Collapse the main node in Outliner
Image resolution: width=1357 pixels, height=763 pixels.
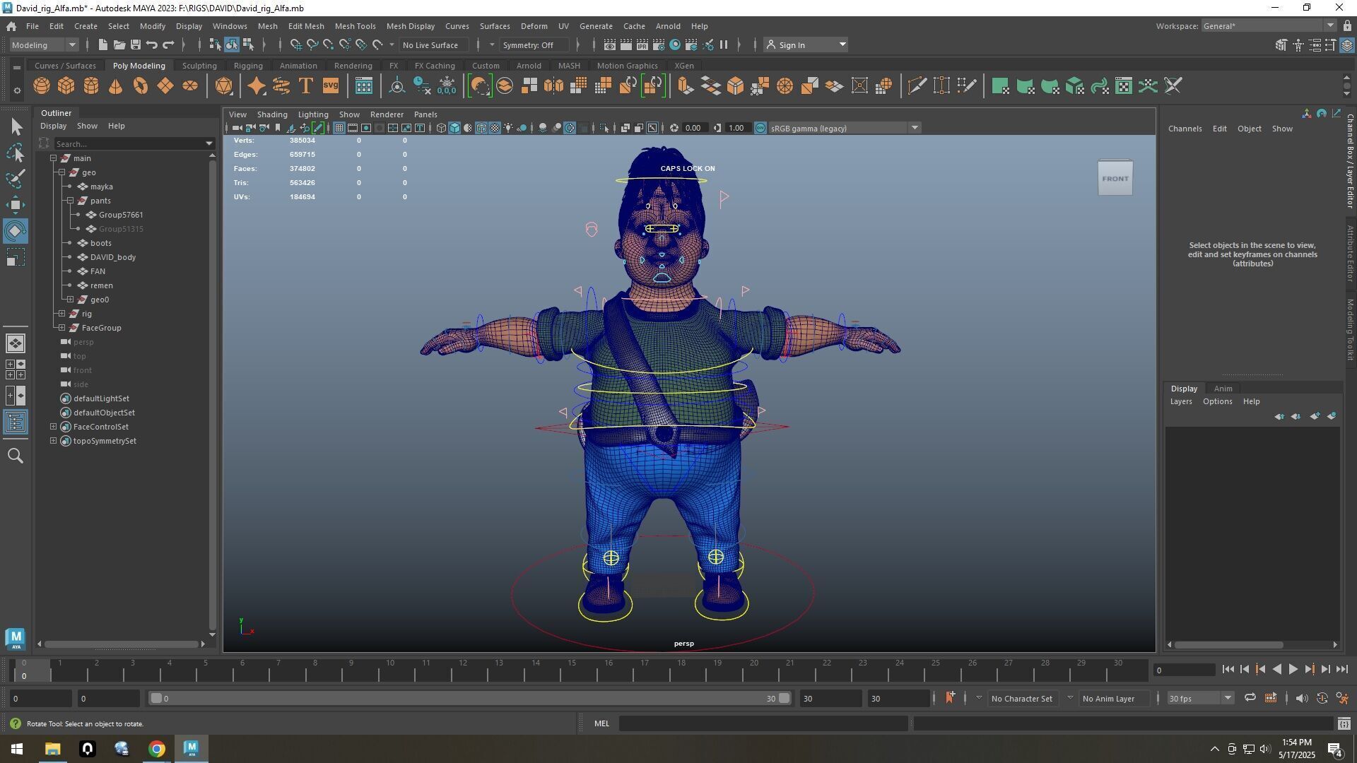[53, 158]
